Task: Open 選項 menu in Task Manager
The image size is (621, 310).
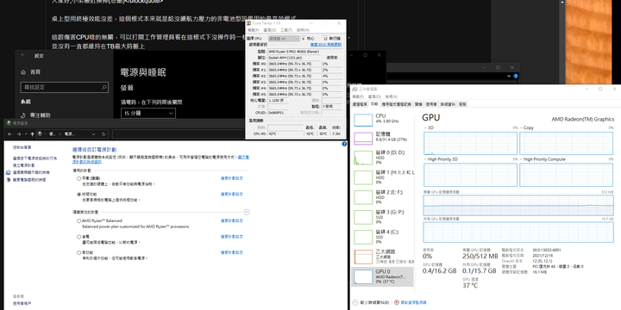Action: (x=373, y=96)
